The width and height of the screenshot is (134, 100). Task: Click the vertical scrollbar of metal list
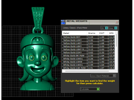116,40
